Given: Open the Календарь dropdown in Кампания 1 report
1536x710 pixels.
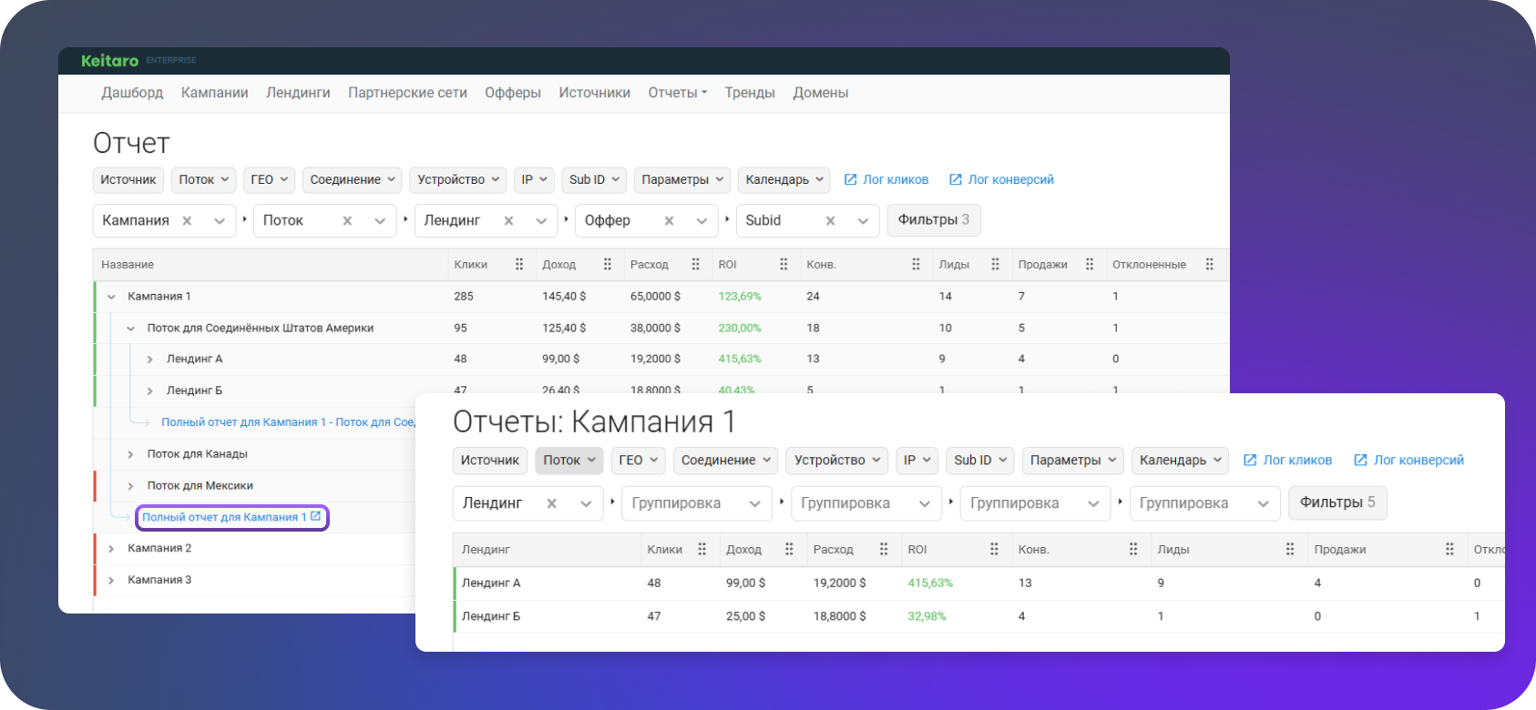Looking at the screenshot, I should [1180, 460].
